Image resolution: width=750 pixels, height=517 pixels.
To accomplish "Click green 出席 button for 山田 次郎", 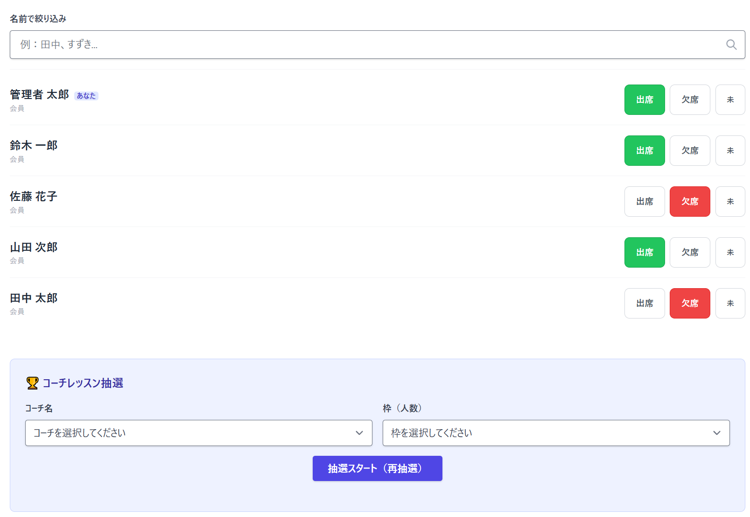I will tap(644, 253).
